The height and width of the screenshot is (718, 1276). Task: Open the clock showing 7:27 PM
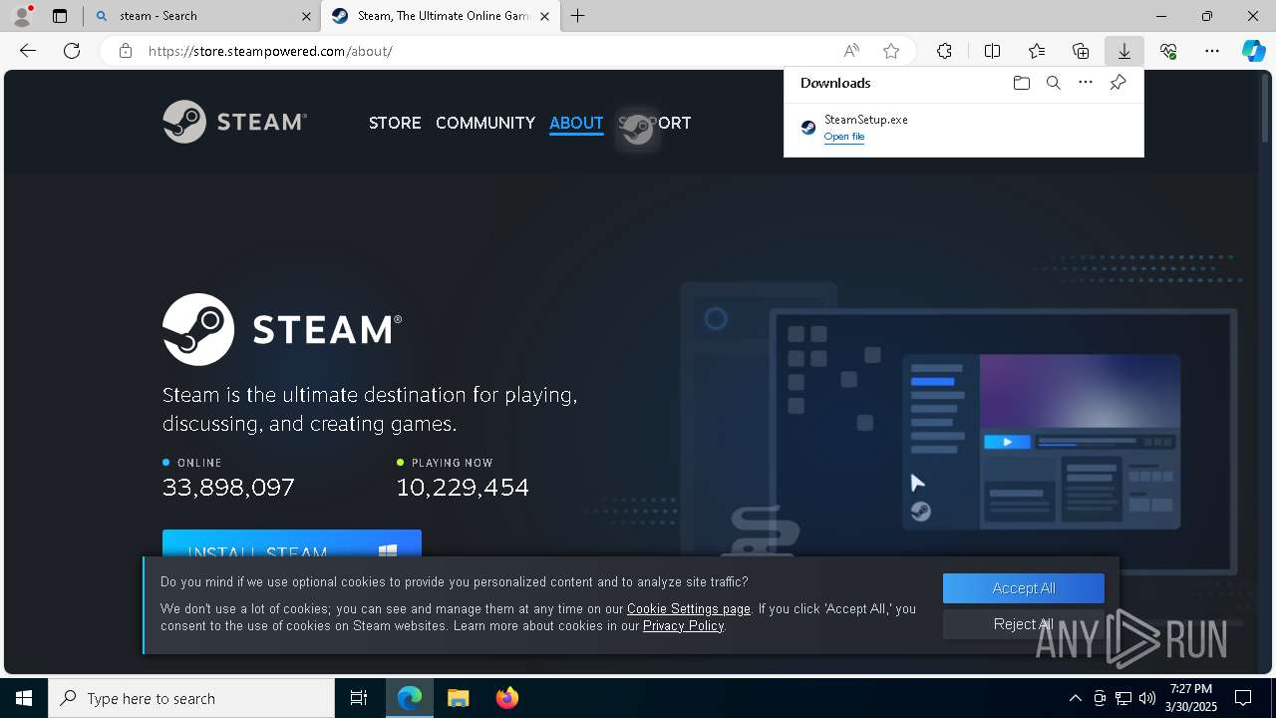[x=1192, y=698]
